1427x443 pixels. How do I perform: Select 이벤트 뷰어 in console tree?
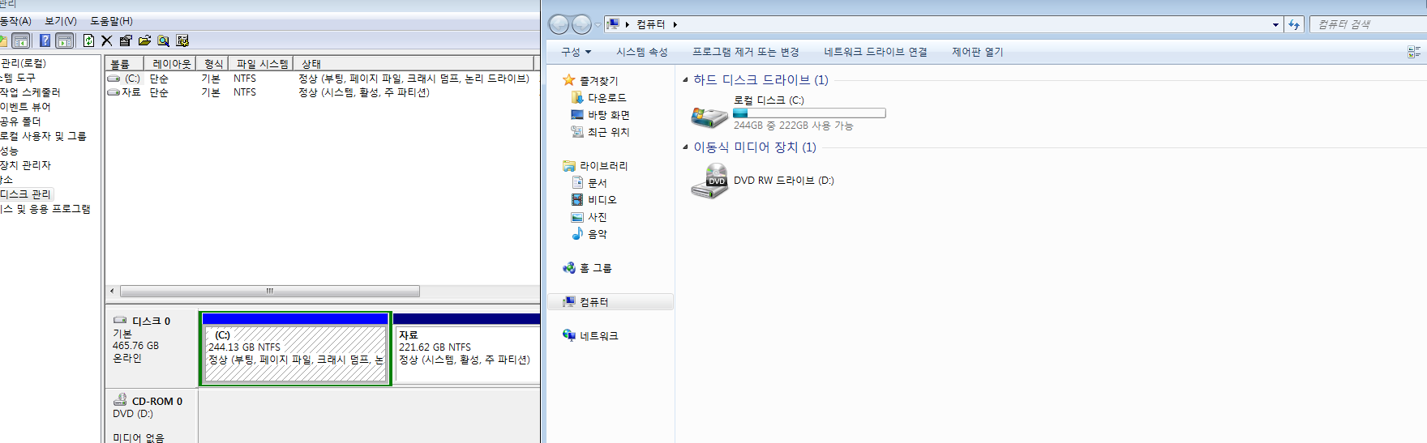[25, 107]
